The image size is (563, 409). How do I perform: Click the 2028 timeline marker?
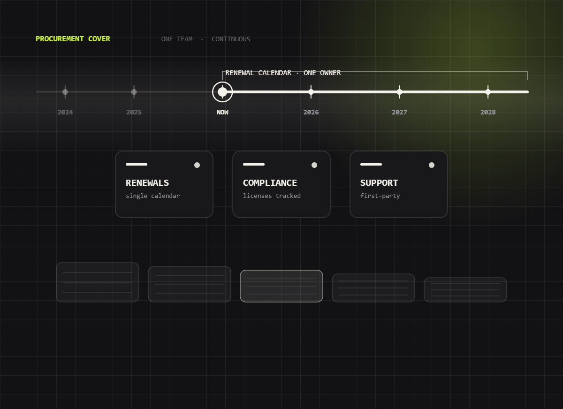488,92
